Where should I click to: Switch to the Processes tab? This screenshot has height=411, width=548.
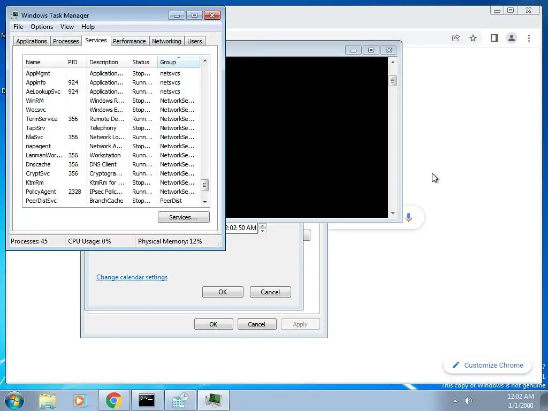point(66,41)
